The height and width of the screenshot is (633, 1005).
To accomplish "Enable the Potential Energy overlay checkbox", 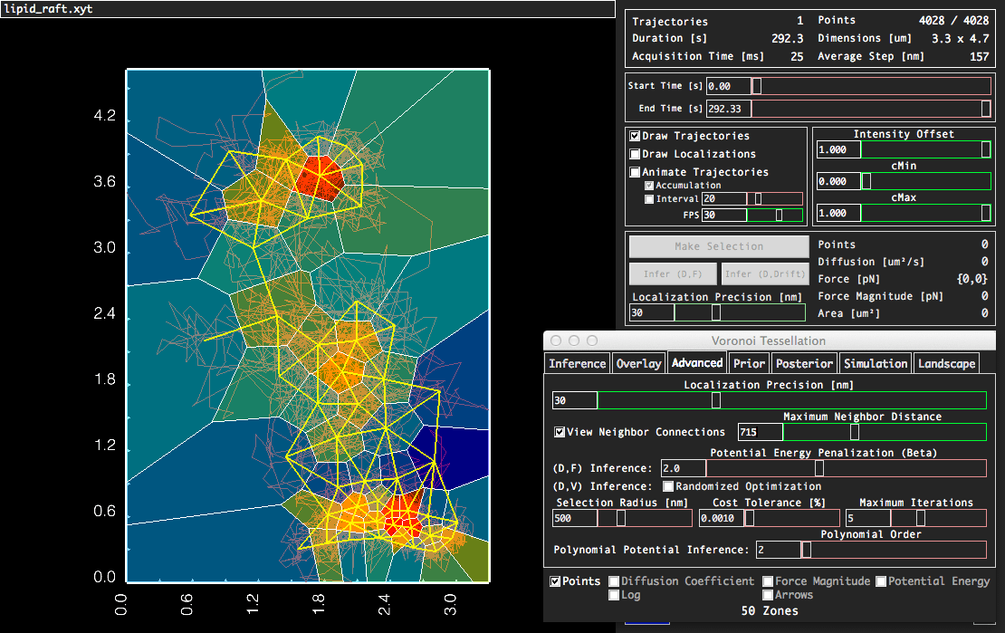I will (881, 581).
